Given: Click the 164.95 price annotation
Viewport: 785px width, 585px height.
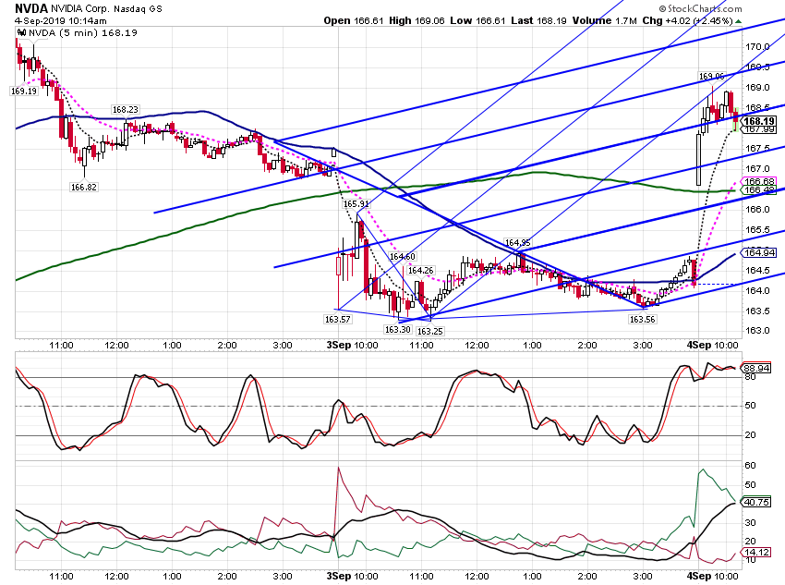Looking at the screenshot, I should click(518, 243).
